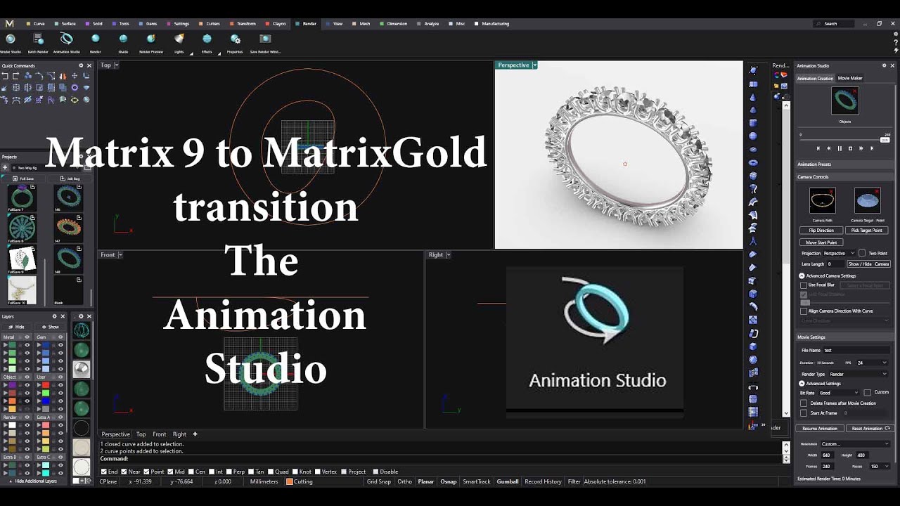The height and width of the screenshot is (506, 900).
Task: Select the sphere solid tool in vertical toolbar
Action: 753,136
